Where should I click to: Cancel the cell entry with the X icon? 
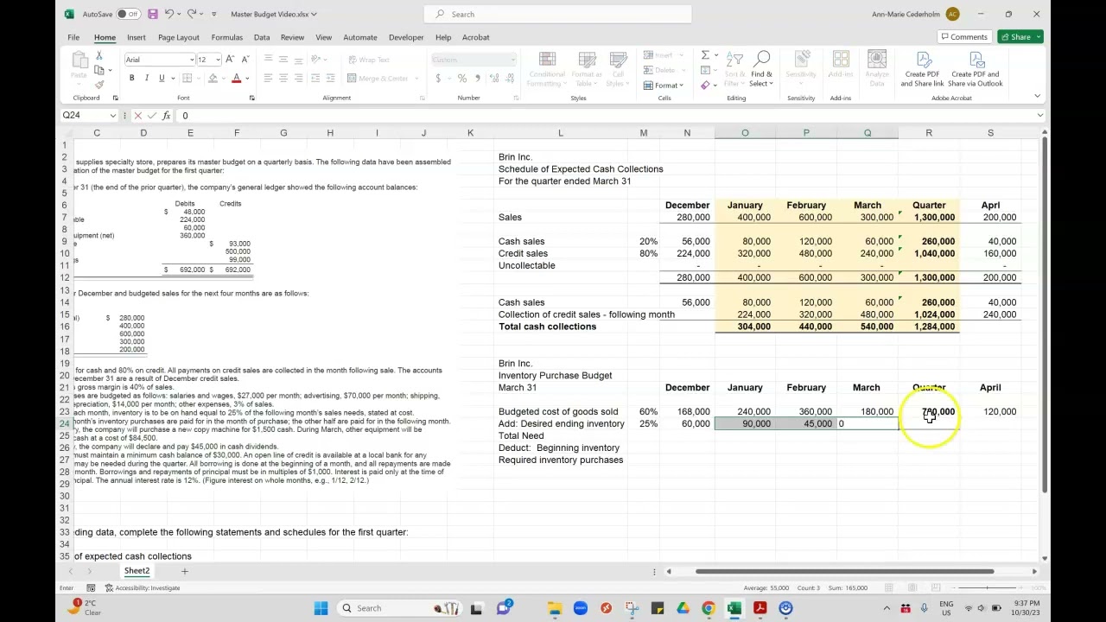click(x=137, y=116)
